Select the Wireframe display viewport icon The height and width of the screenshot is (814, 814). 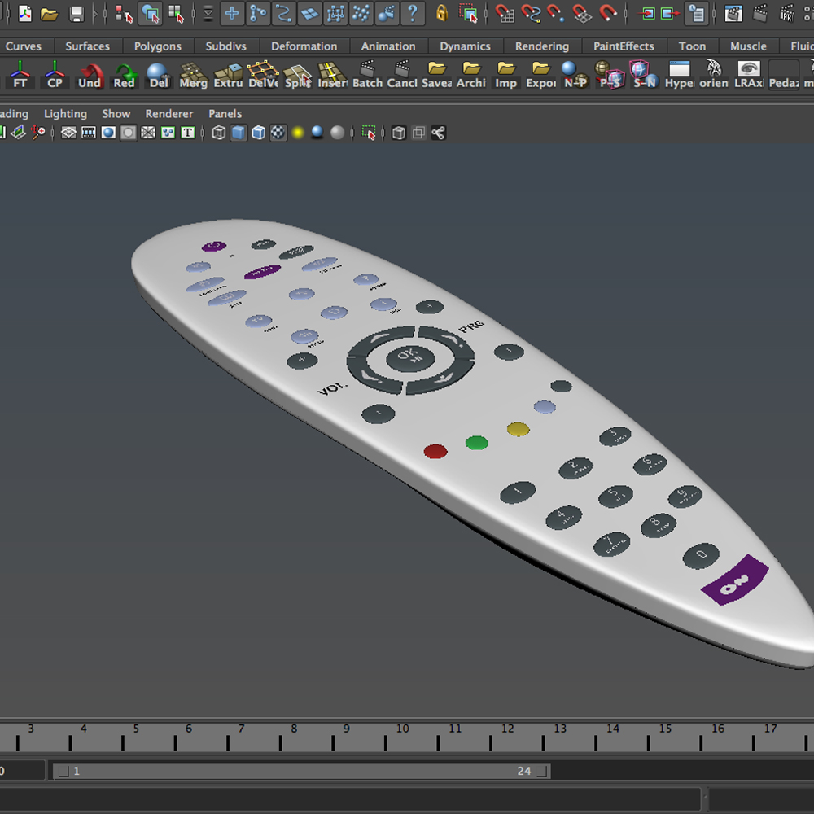[219, 132]
